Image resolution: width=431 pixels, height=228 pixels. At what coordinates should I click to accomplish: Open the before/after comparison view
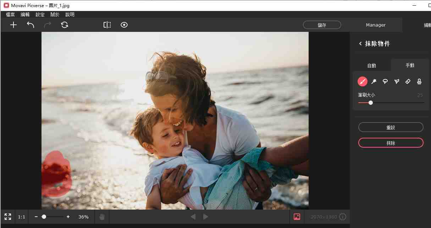click(x=107, y=25)
